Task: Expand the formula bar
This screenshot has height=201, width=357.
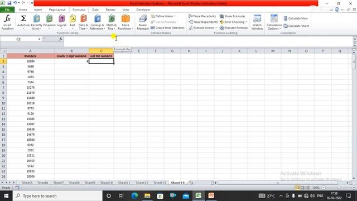Action: point(355,39)
